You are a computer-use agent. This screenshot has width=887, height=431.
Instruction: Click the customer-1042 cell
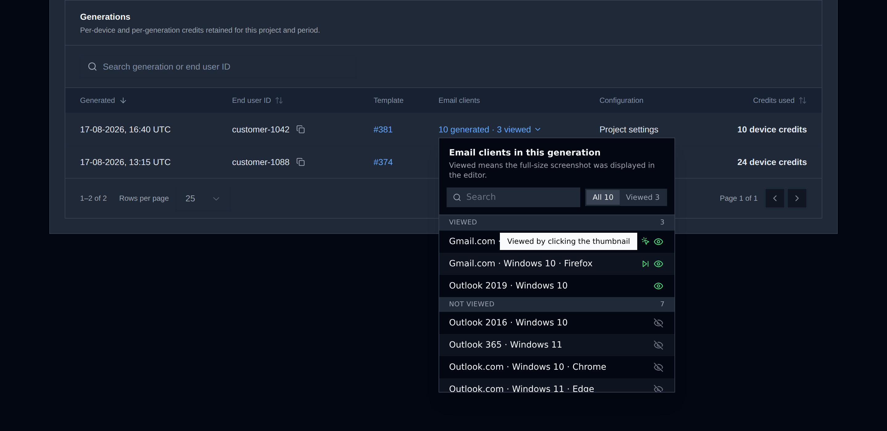click(x=261, y=129)
